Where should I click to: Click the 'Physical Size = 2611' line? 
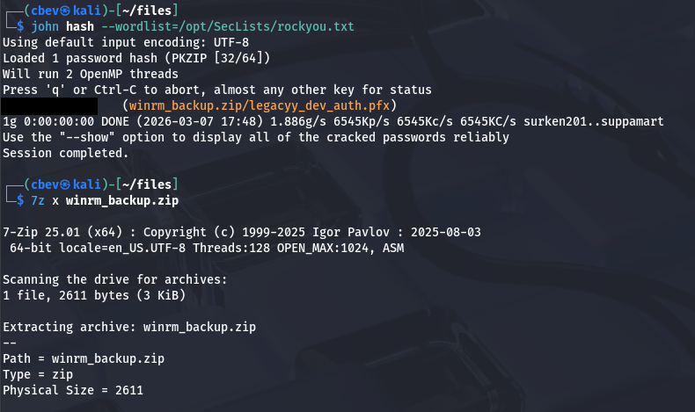[x=72, y=390]
